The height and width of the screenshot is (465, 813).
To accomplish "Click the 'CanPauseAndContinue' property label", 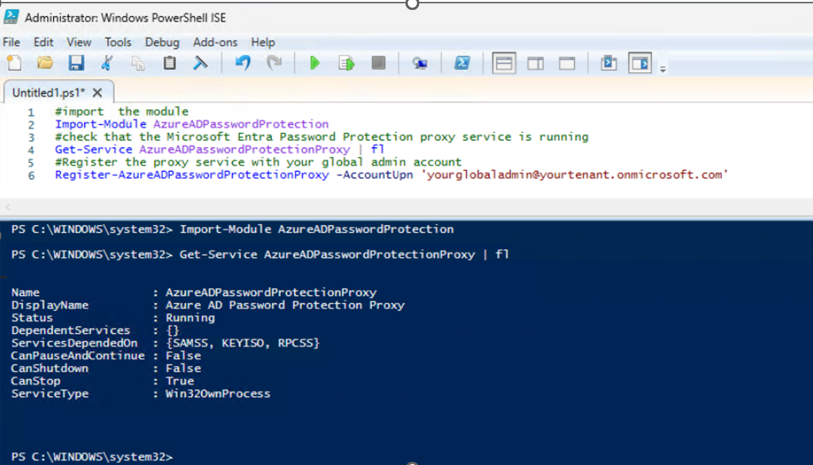I will pyautogui.click(x=78, y=356).
